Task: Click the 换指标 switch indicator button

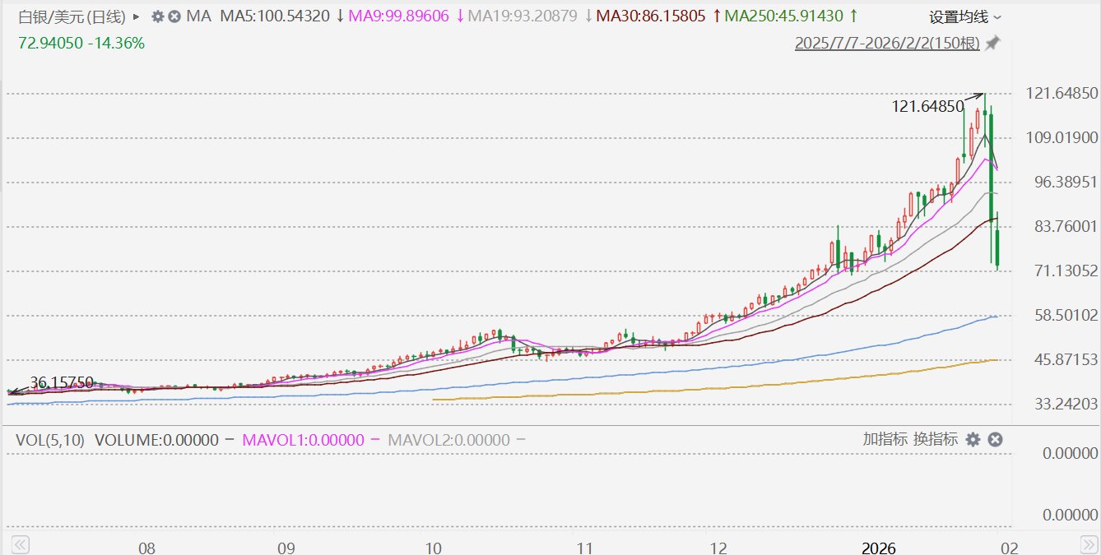Action: 936,439
